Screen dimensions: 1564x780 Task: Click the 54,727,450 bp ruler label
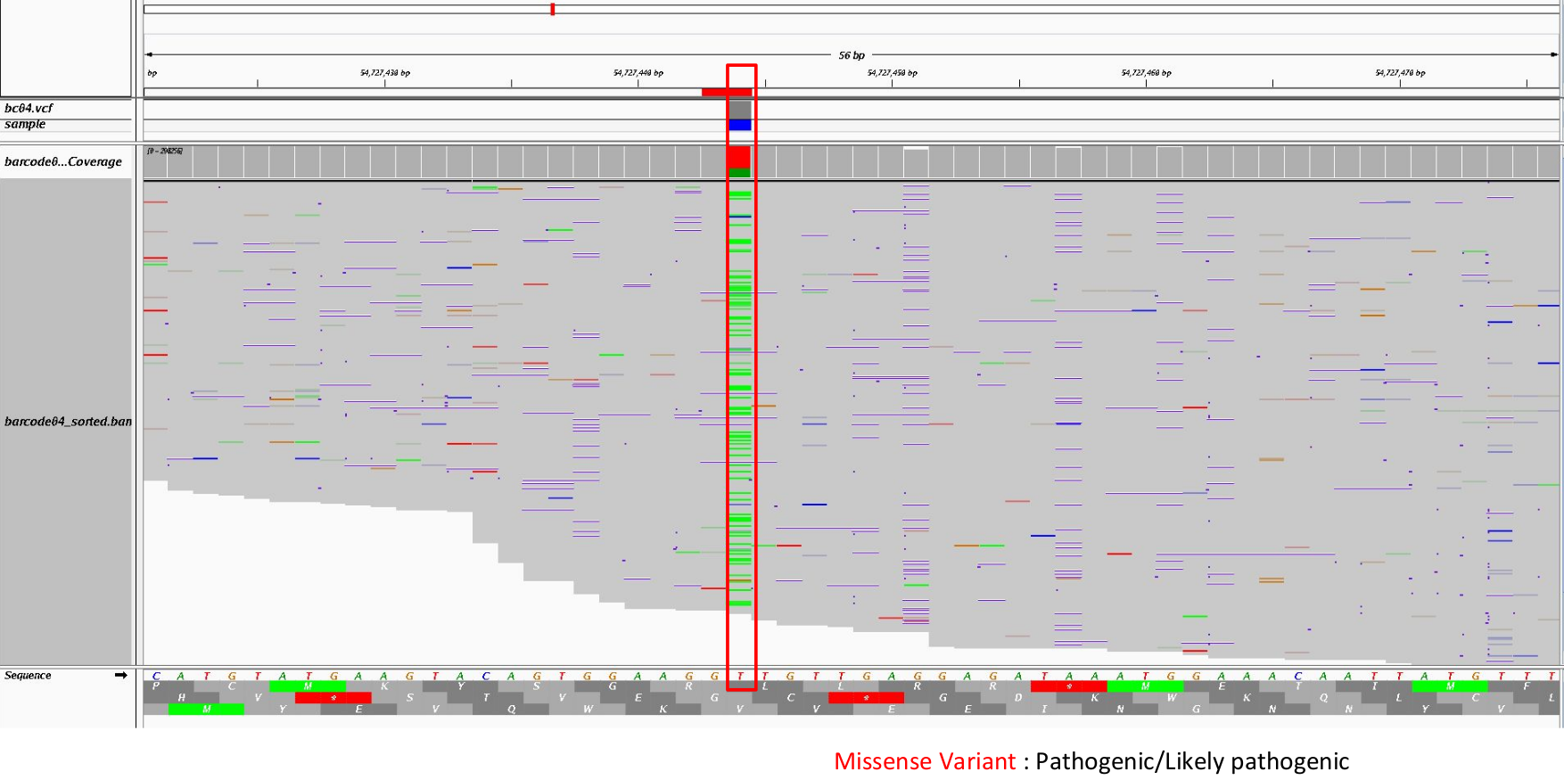pos(893,73)
